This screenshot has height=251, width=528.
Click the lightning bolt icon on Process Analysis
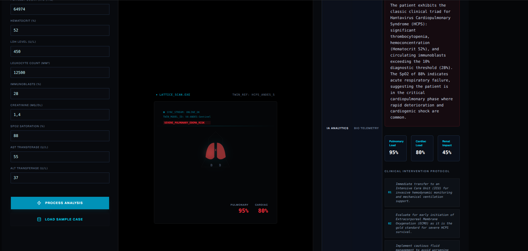[39, 203]
